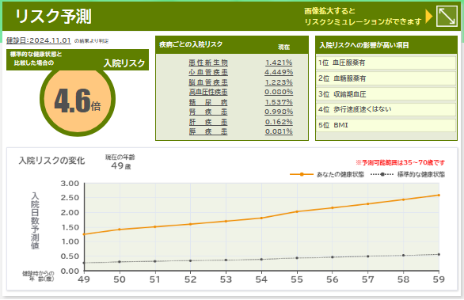
Task: Click orange data point at age 55
Action: (x=297, y=211)
